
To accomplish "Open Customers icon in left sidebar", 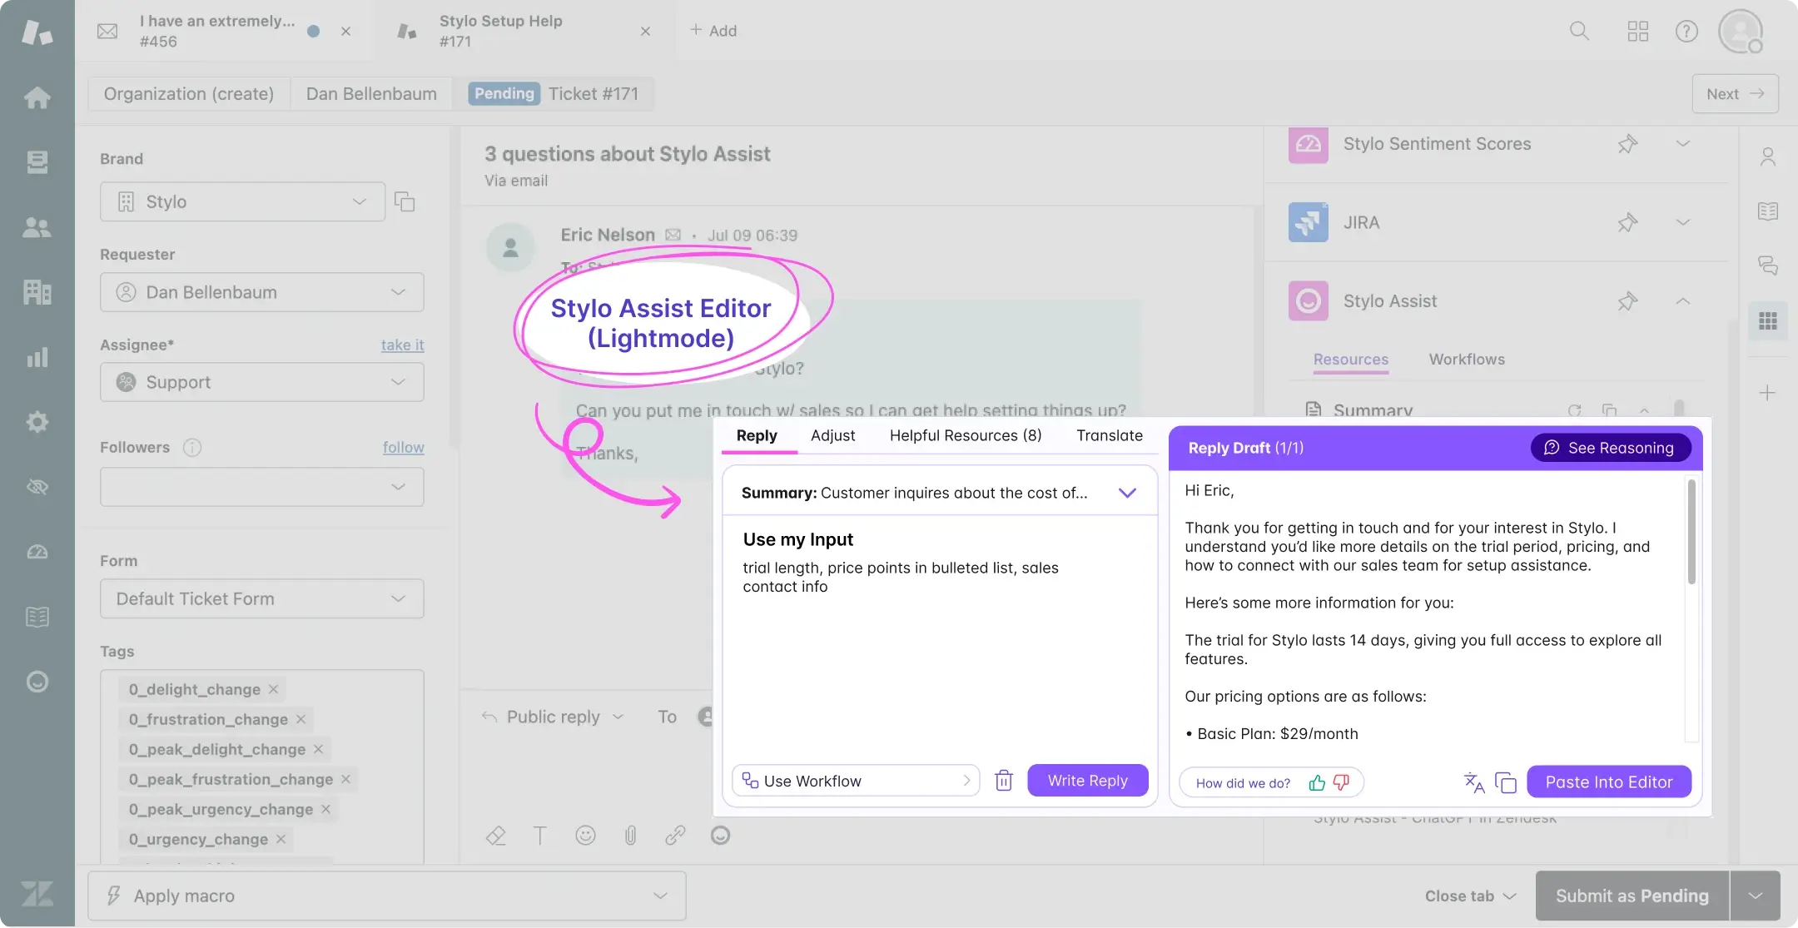I will [x=37, y=227].
